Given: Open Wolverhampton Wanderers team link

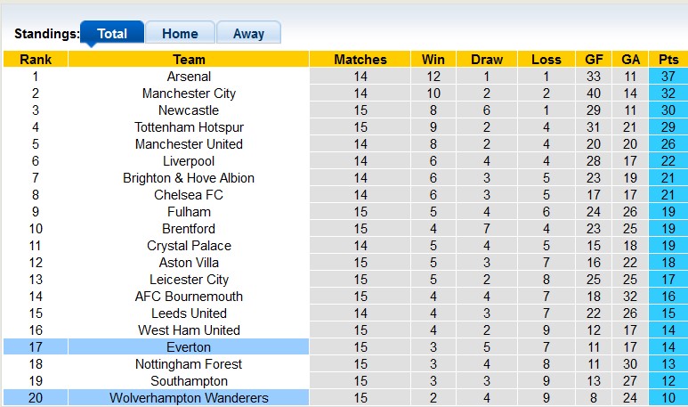Looking at the screenshot, I should pos(189,398).
